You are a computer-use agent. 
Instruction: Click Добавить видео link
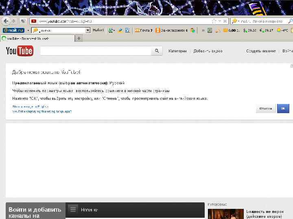(x=208, y=51)
